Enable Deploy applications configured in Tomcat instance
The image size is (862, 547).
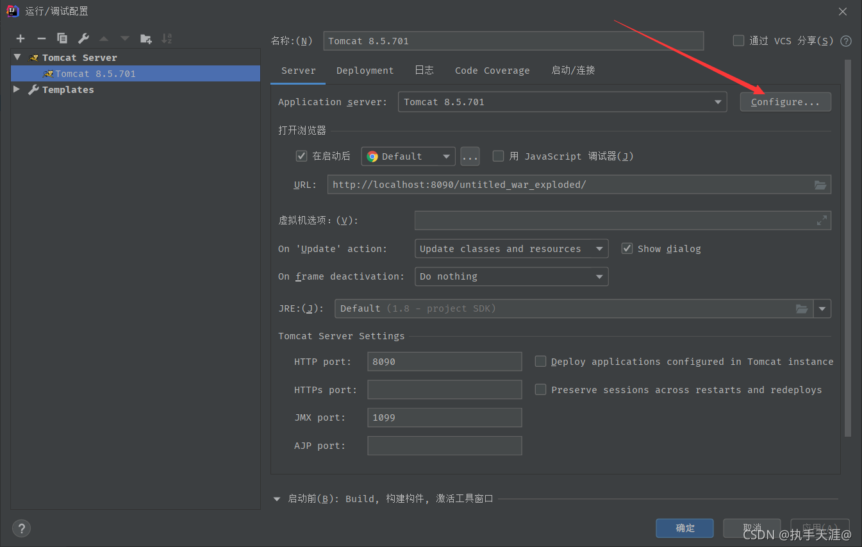541,361
